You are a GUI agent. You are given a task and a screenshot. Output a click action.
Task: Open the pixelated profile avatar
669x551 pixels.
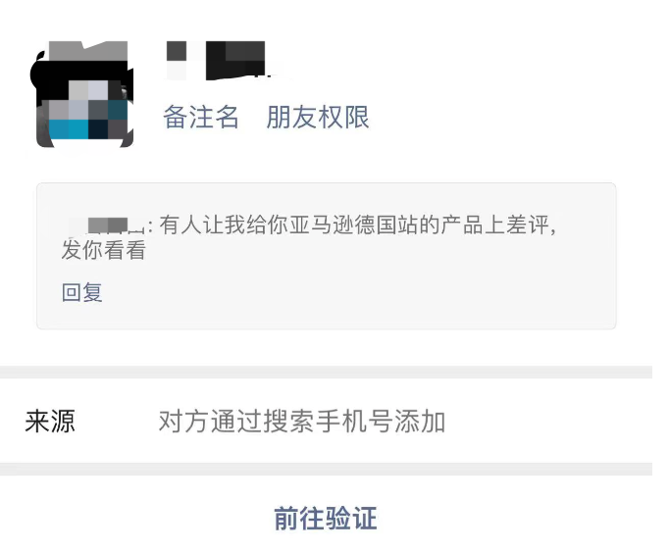(82, 94)
